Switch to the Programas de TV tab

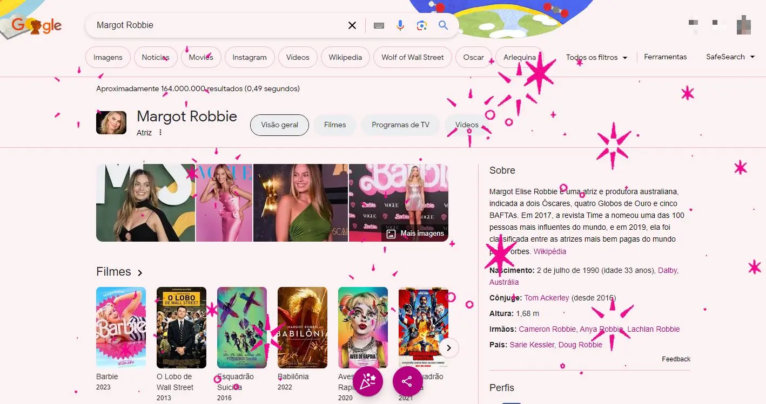pos(400,125)
